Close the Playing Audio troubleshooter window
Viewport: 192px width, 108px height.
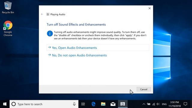pos(149,8)
